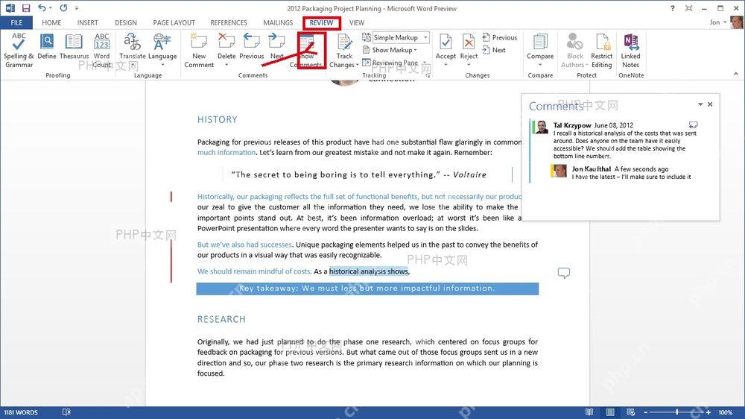
Task: Reject the current change
Action: [469, 46]
